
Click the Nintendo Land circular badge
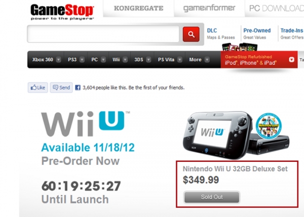tap(269, 126)
